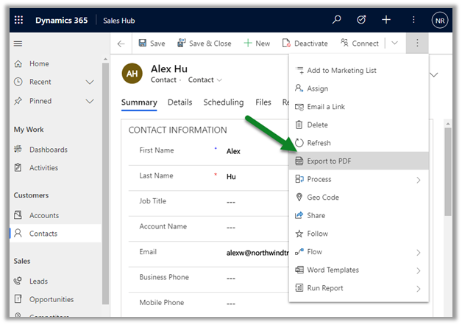Open the Connect dropdown arrow
Image resolution: width=462 pixels, height=325 pixels.
(x=394, y=43)
